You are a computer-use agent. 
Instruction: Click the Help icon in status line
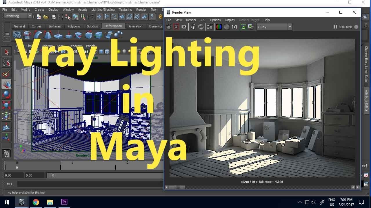[152, 17]
